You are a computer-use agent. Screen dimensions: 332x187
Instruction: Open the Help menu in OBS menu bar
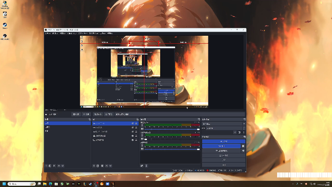pyautogui.click(x=110, y=33)
